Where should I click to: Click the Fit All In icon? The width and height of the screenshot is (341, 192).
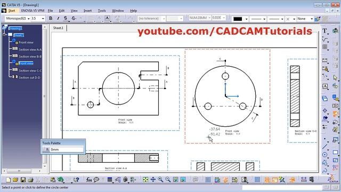[x=145, y=180]
